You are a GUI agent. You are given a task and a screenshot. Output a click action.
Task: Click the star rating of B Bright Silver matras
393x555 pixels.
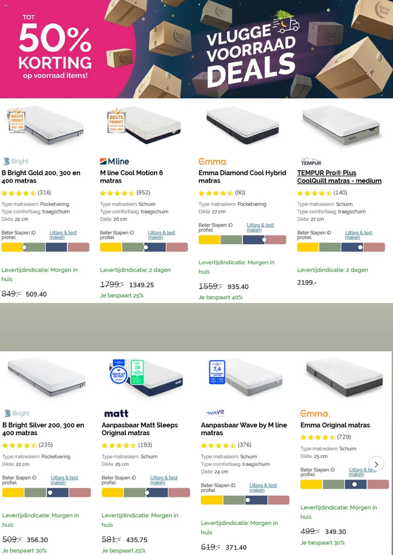20,445
